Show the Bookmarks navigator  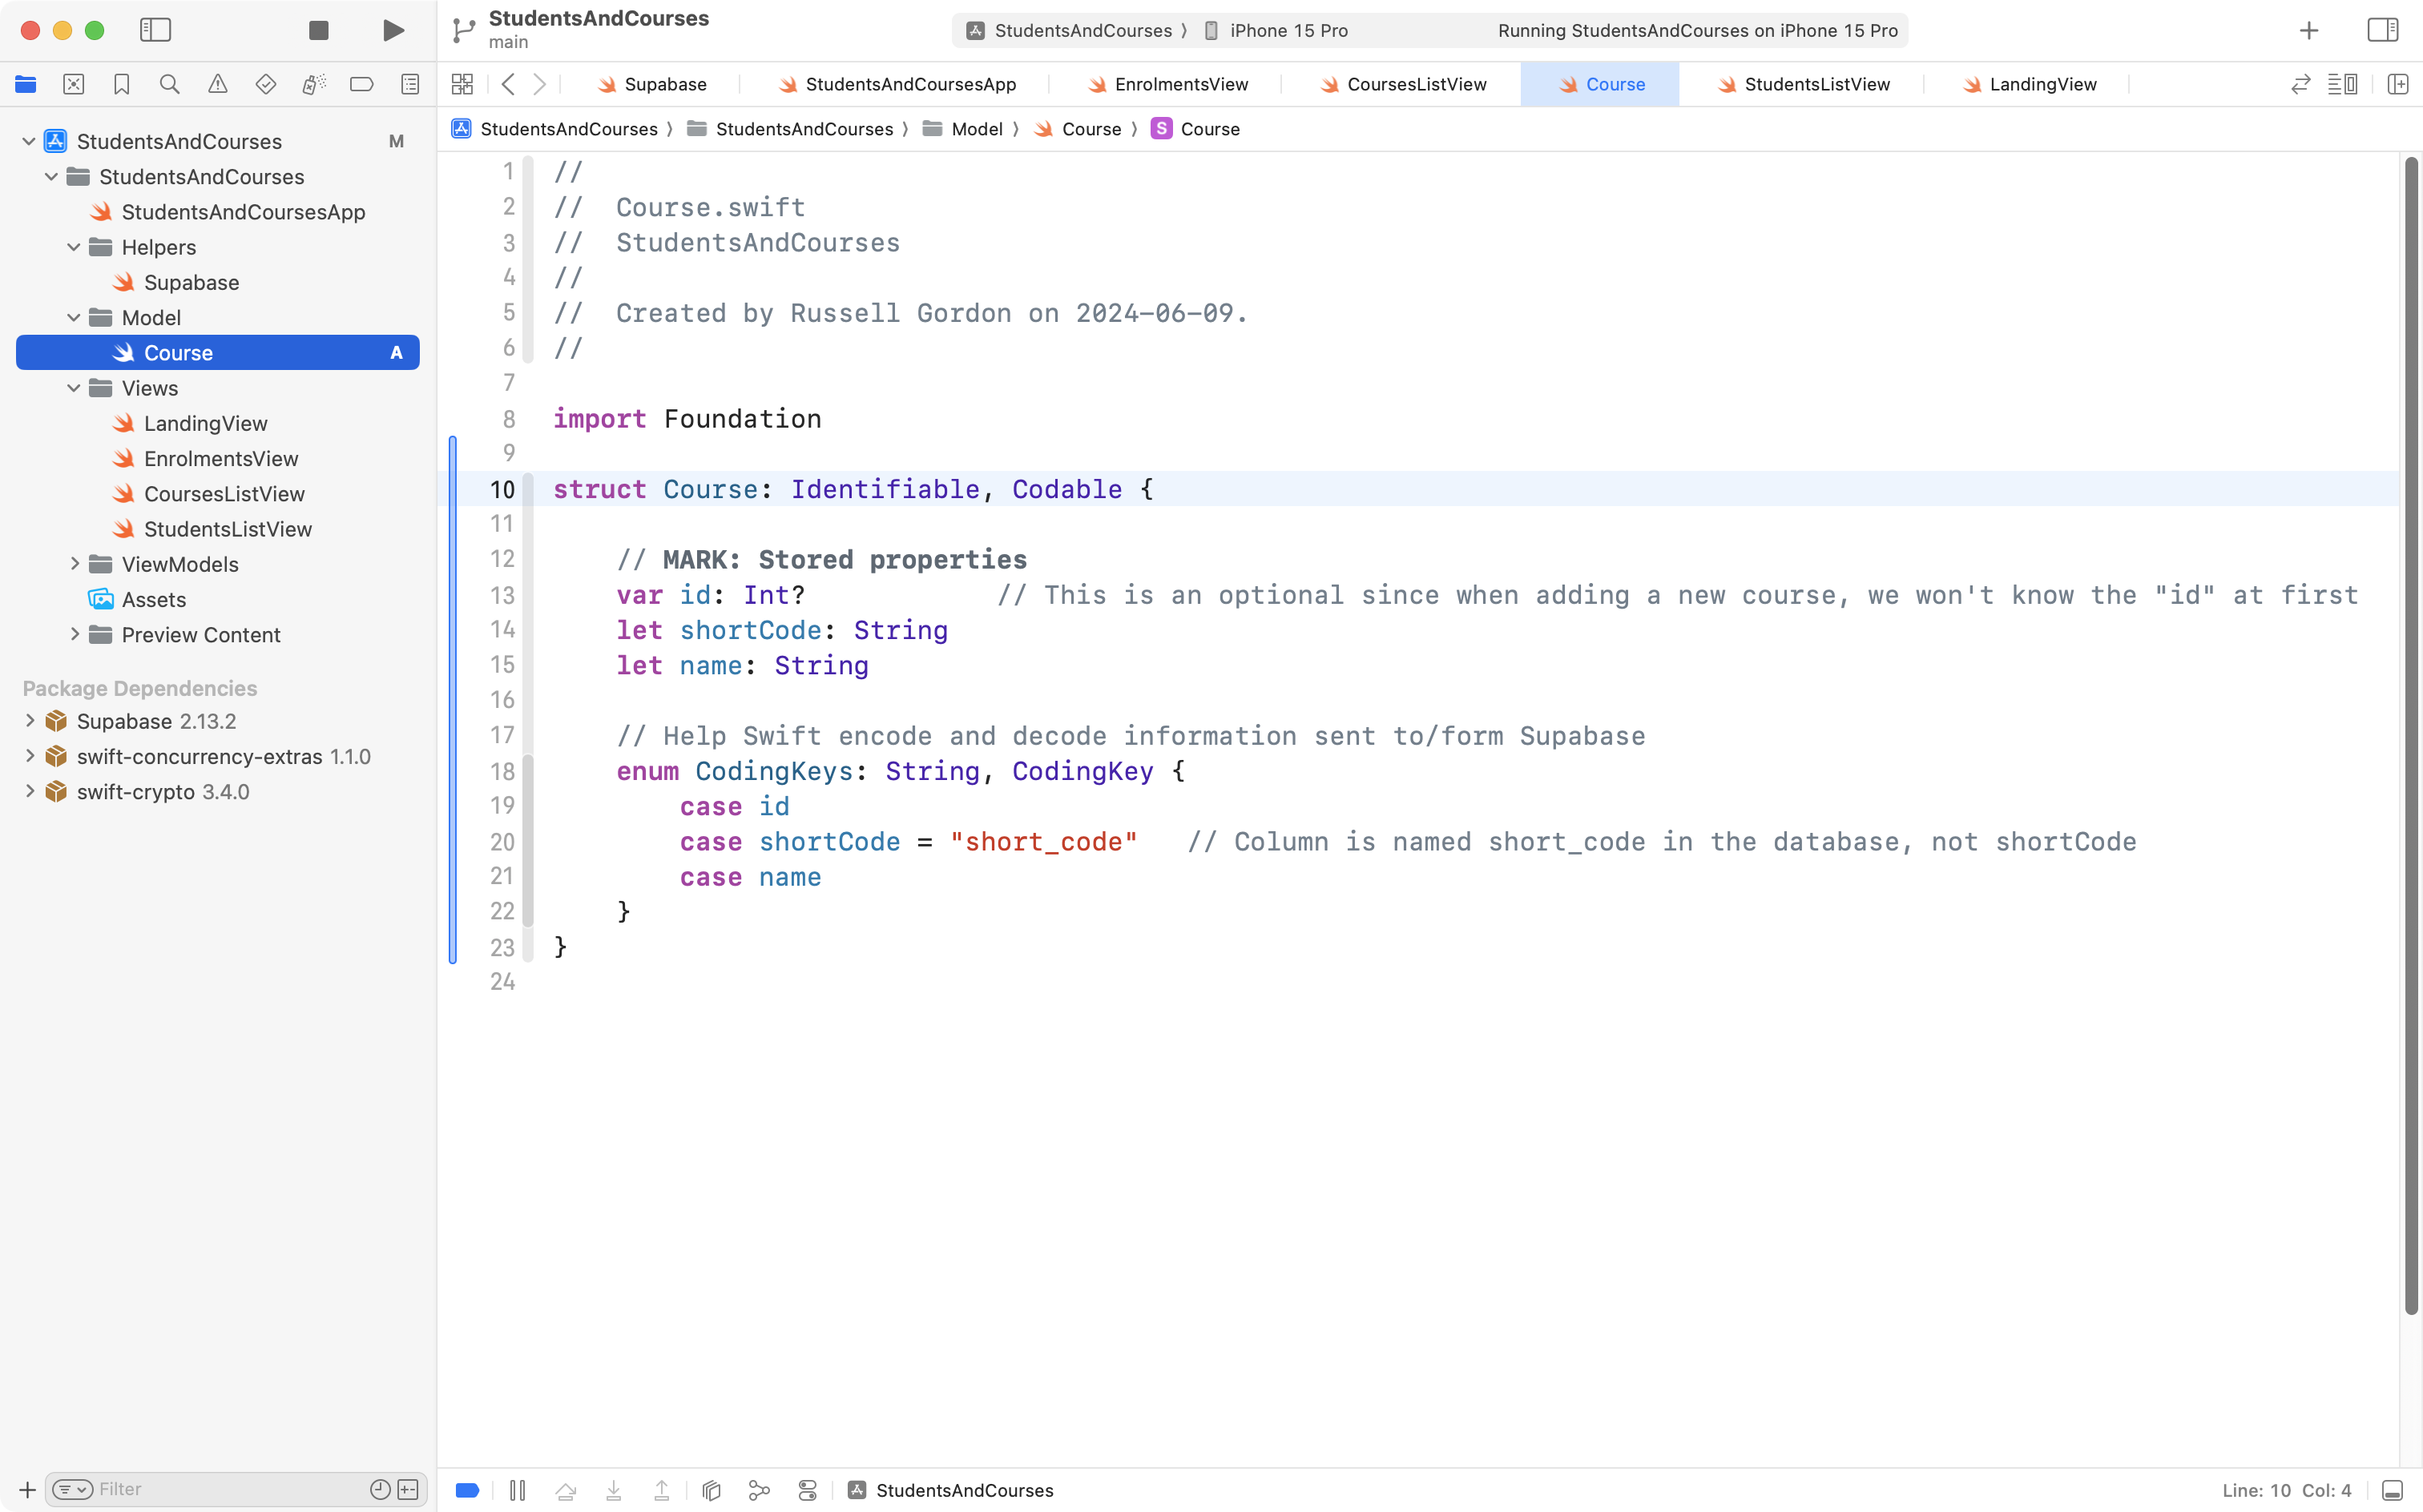click(x=122, y=84)
